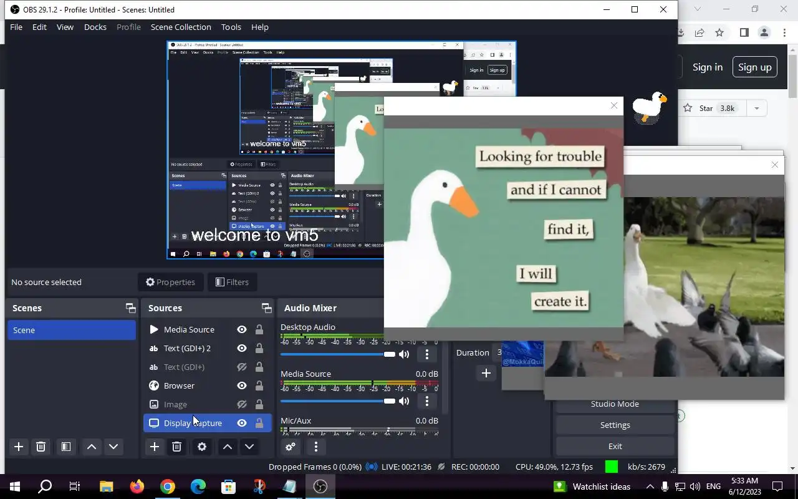Hide the Media Source via eye icon
Screen dimensions: 798x499
pyautogui.click(x=242, y=329)
